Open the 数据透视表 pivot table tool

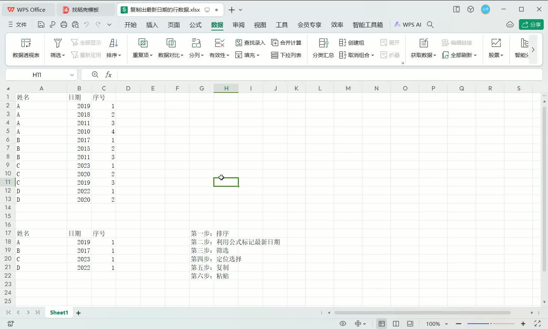click(25, 48)
